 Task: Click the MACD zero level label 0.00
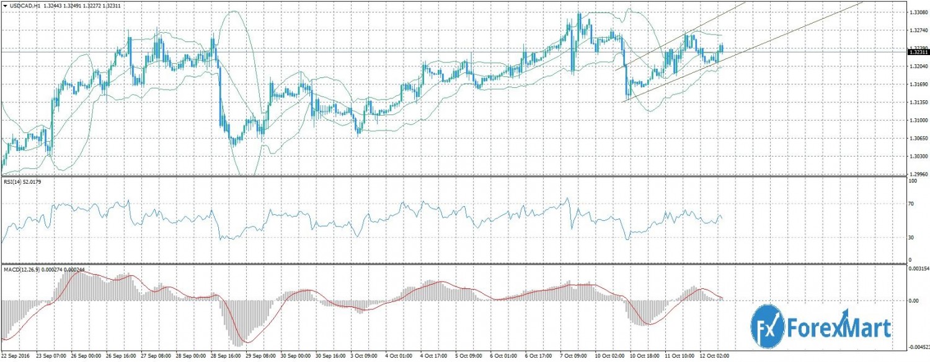(913, 301)
